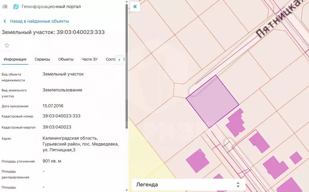The width and height of the screenshot is (309, 192).
Task: Open the Сервисы tab
Action: point(42,59)
